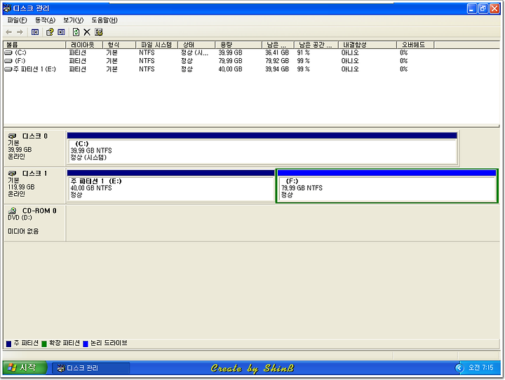Click the 주 파티션 legend color swatch
Image resolution: width=505 pixels, height=380 pixels.
[8, 344]
